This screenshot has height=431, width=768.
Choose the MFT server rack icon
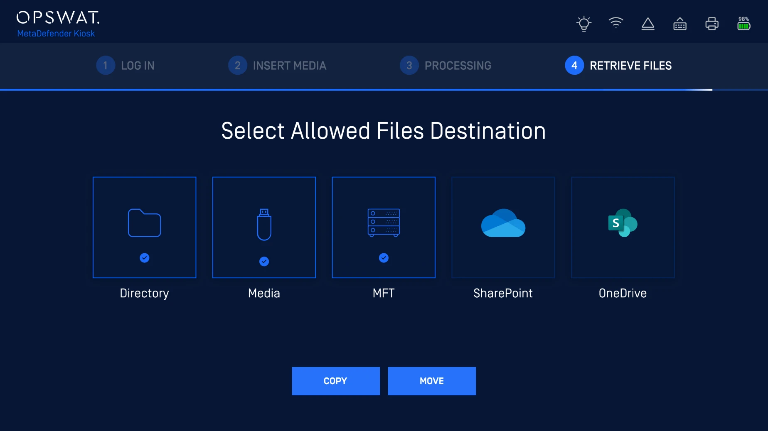tap(384, 223)
